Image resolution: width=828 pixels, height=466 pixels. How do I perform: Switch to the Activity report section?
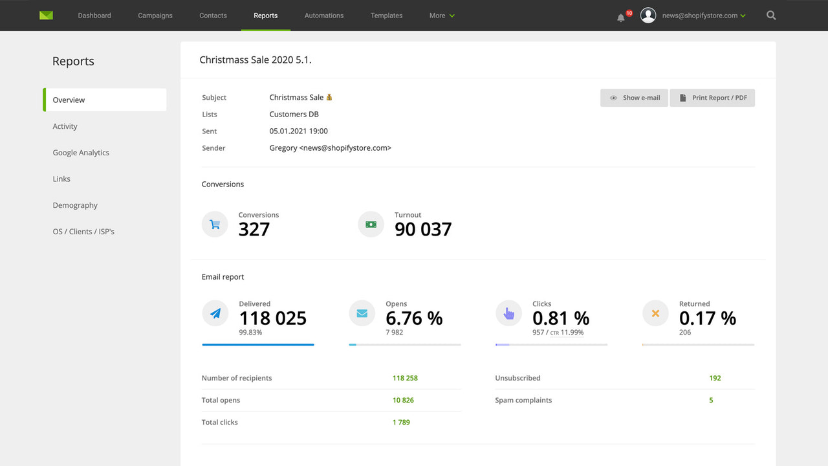(x=65, y=126)
